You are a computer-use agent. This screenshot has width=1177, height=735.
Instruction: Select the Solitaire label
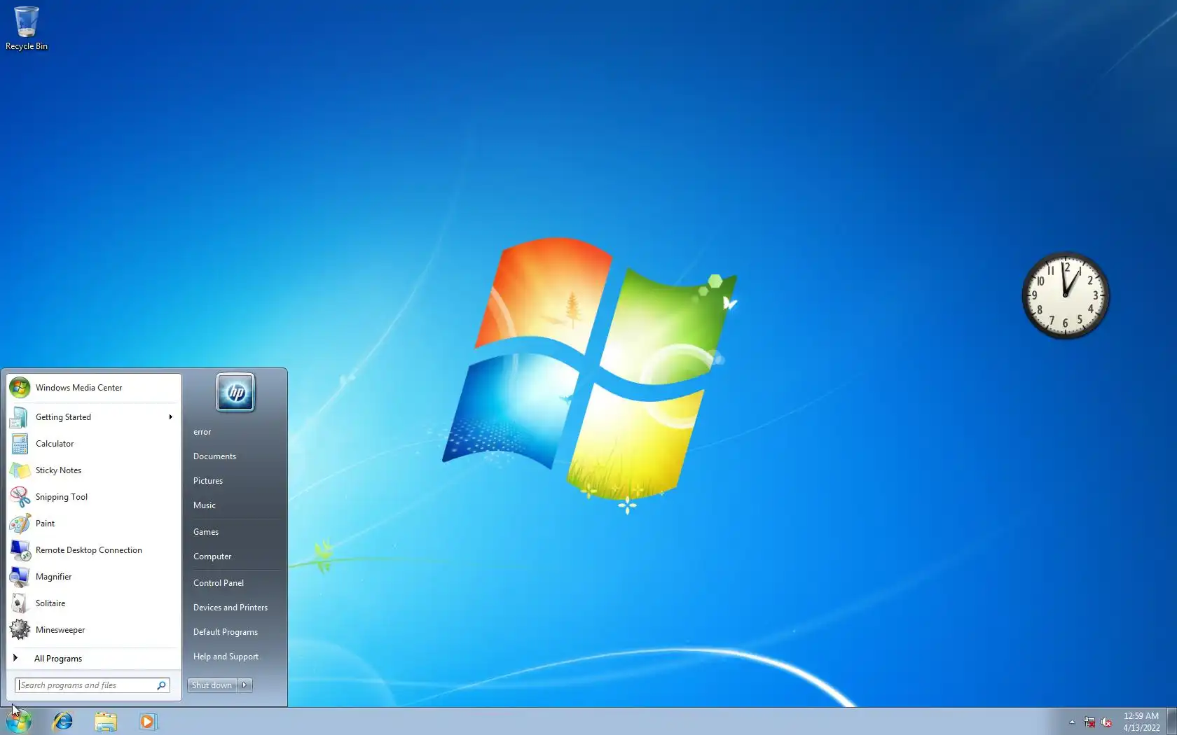pos(50,603)
